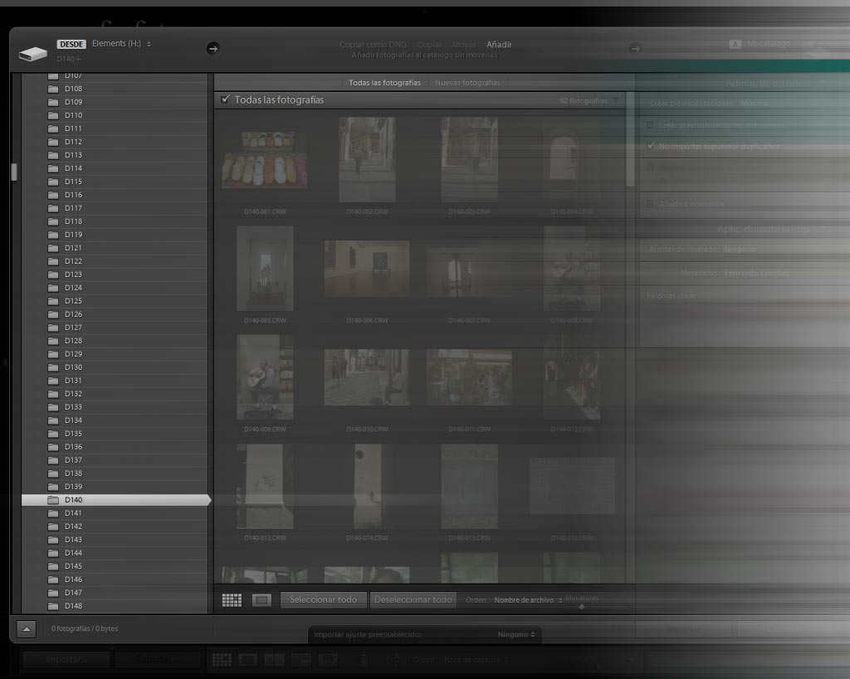Click DESDE source label
Viewport: 850px width, 679px height.
point(71,44)
